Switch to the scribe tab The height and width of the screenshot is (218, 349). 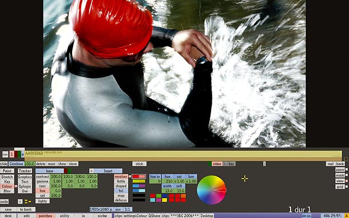(x=102, y=216)
